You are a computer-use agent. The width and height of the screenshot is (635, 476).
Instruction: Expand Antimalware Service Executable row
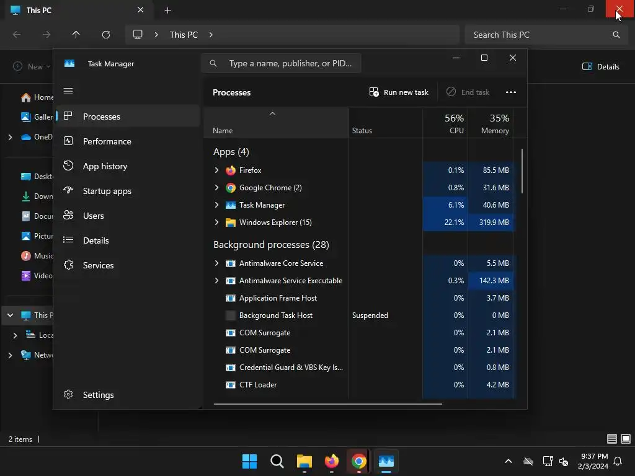[216, 281]
